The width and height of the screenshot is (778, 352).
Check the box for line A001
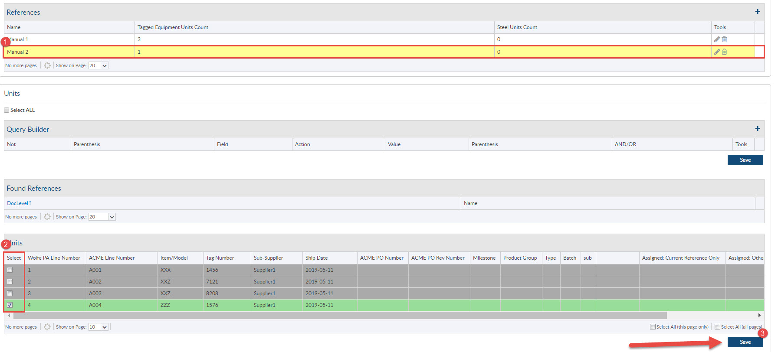[x=10, y=270]
